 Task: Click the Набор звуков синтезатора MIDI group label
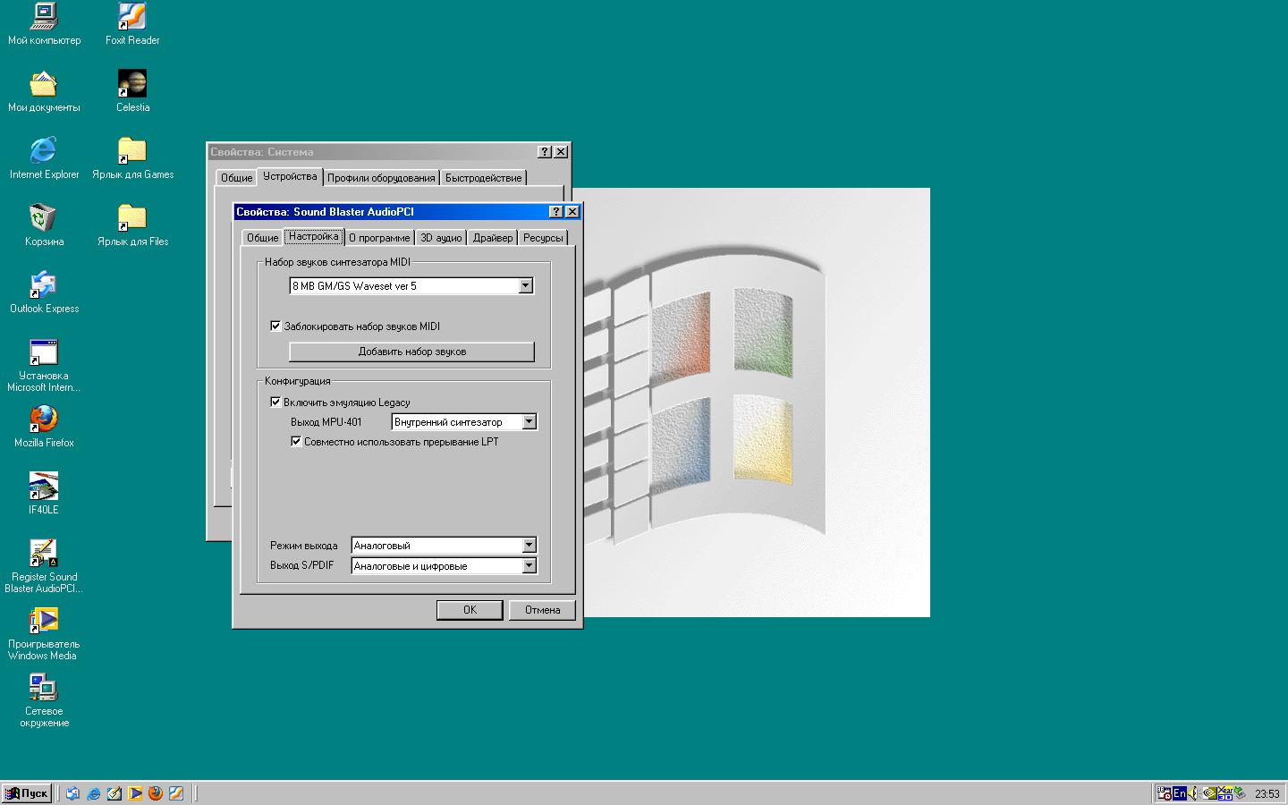[x=337, y=263]
